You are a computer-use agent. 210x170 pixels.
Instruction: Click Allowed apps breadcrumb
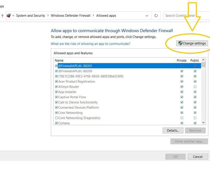pyautogui.click(x=106, y=16)
